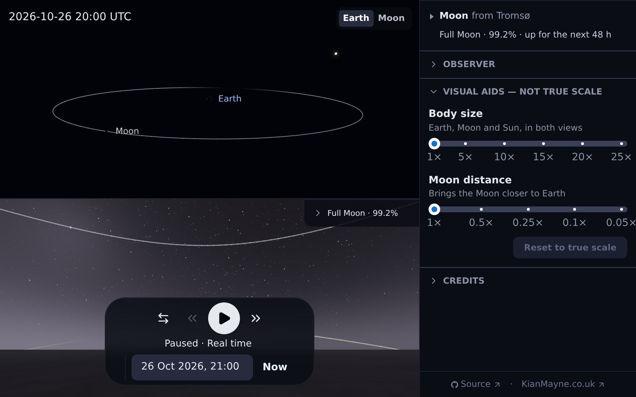Switch to the Earth view tab
Screen dimensions: 636x397
tap(356, 18)
